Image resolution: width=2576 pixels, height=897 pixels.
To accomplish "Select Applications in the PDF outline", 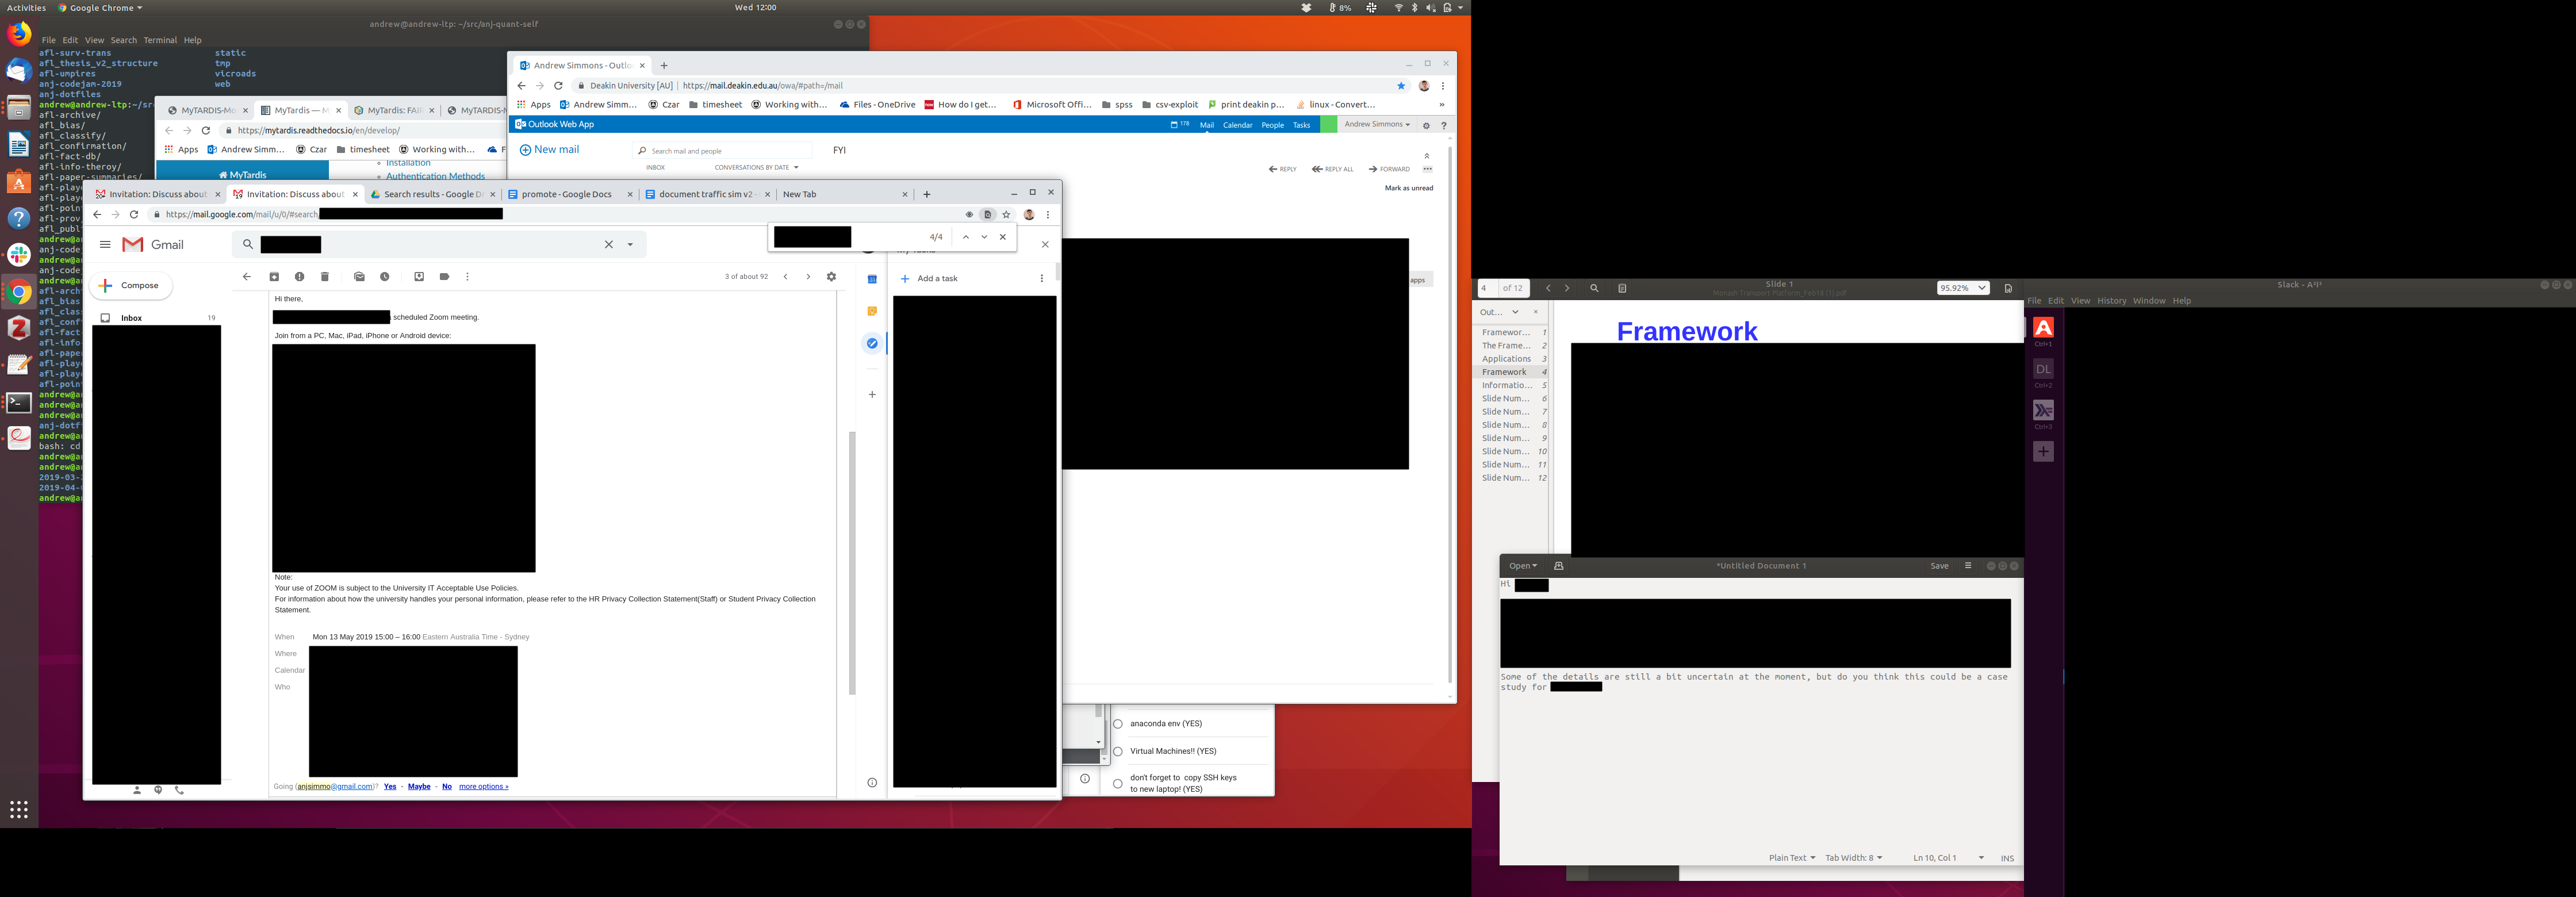I will point(1506,359).
